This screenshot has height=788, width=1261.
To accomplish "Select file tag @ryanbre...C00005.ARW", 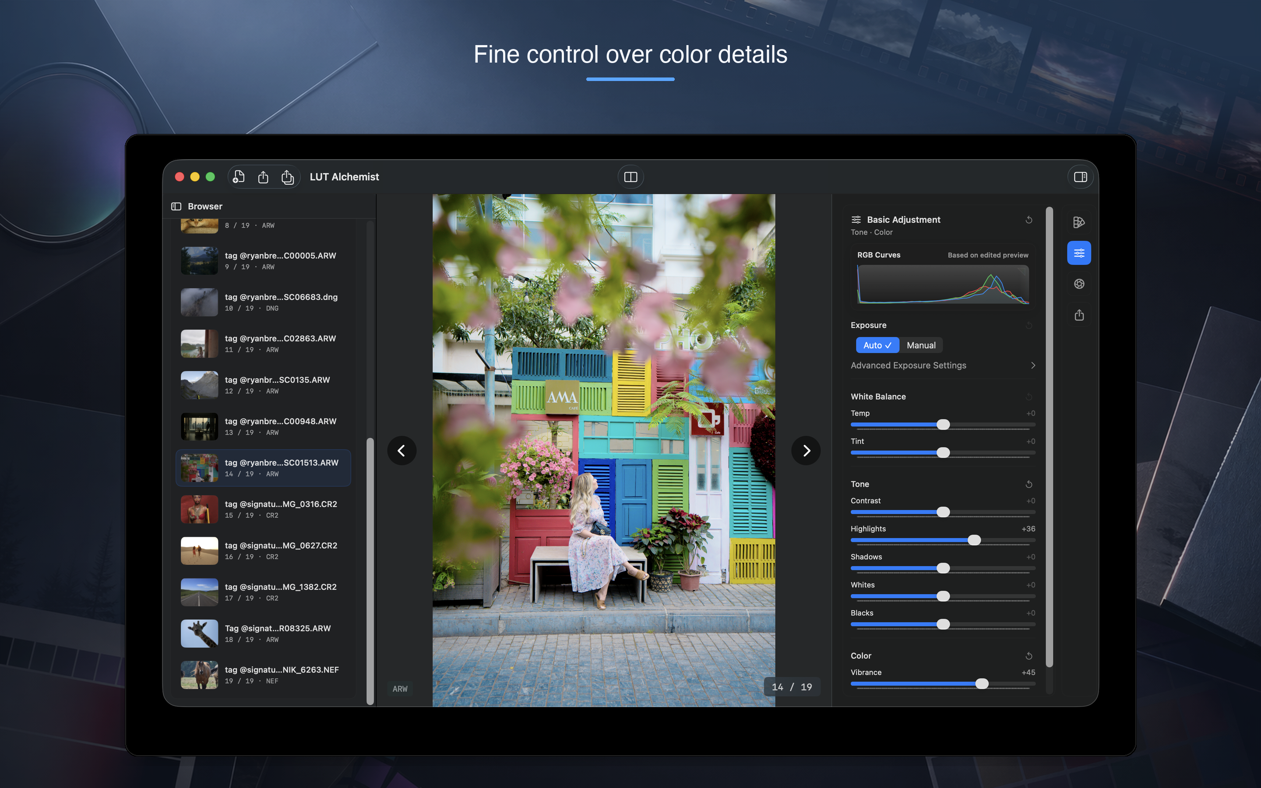I will tap(263, 260).
